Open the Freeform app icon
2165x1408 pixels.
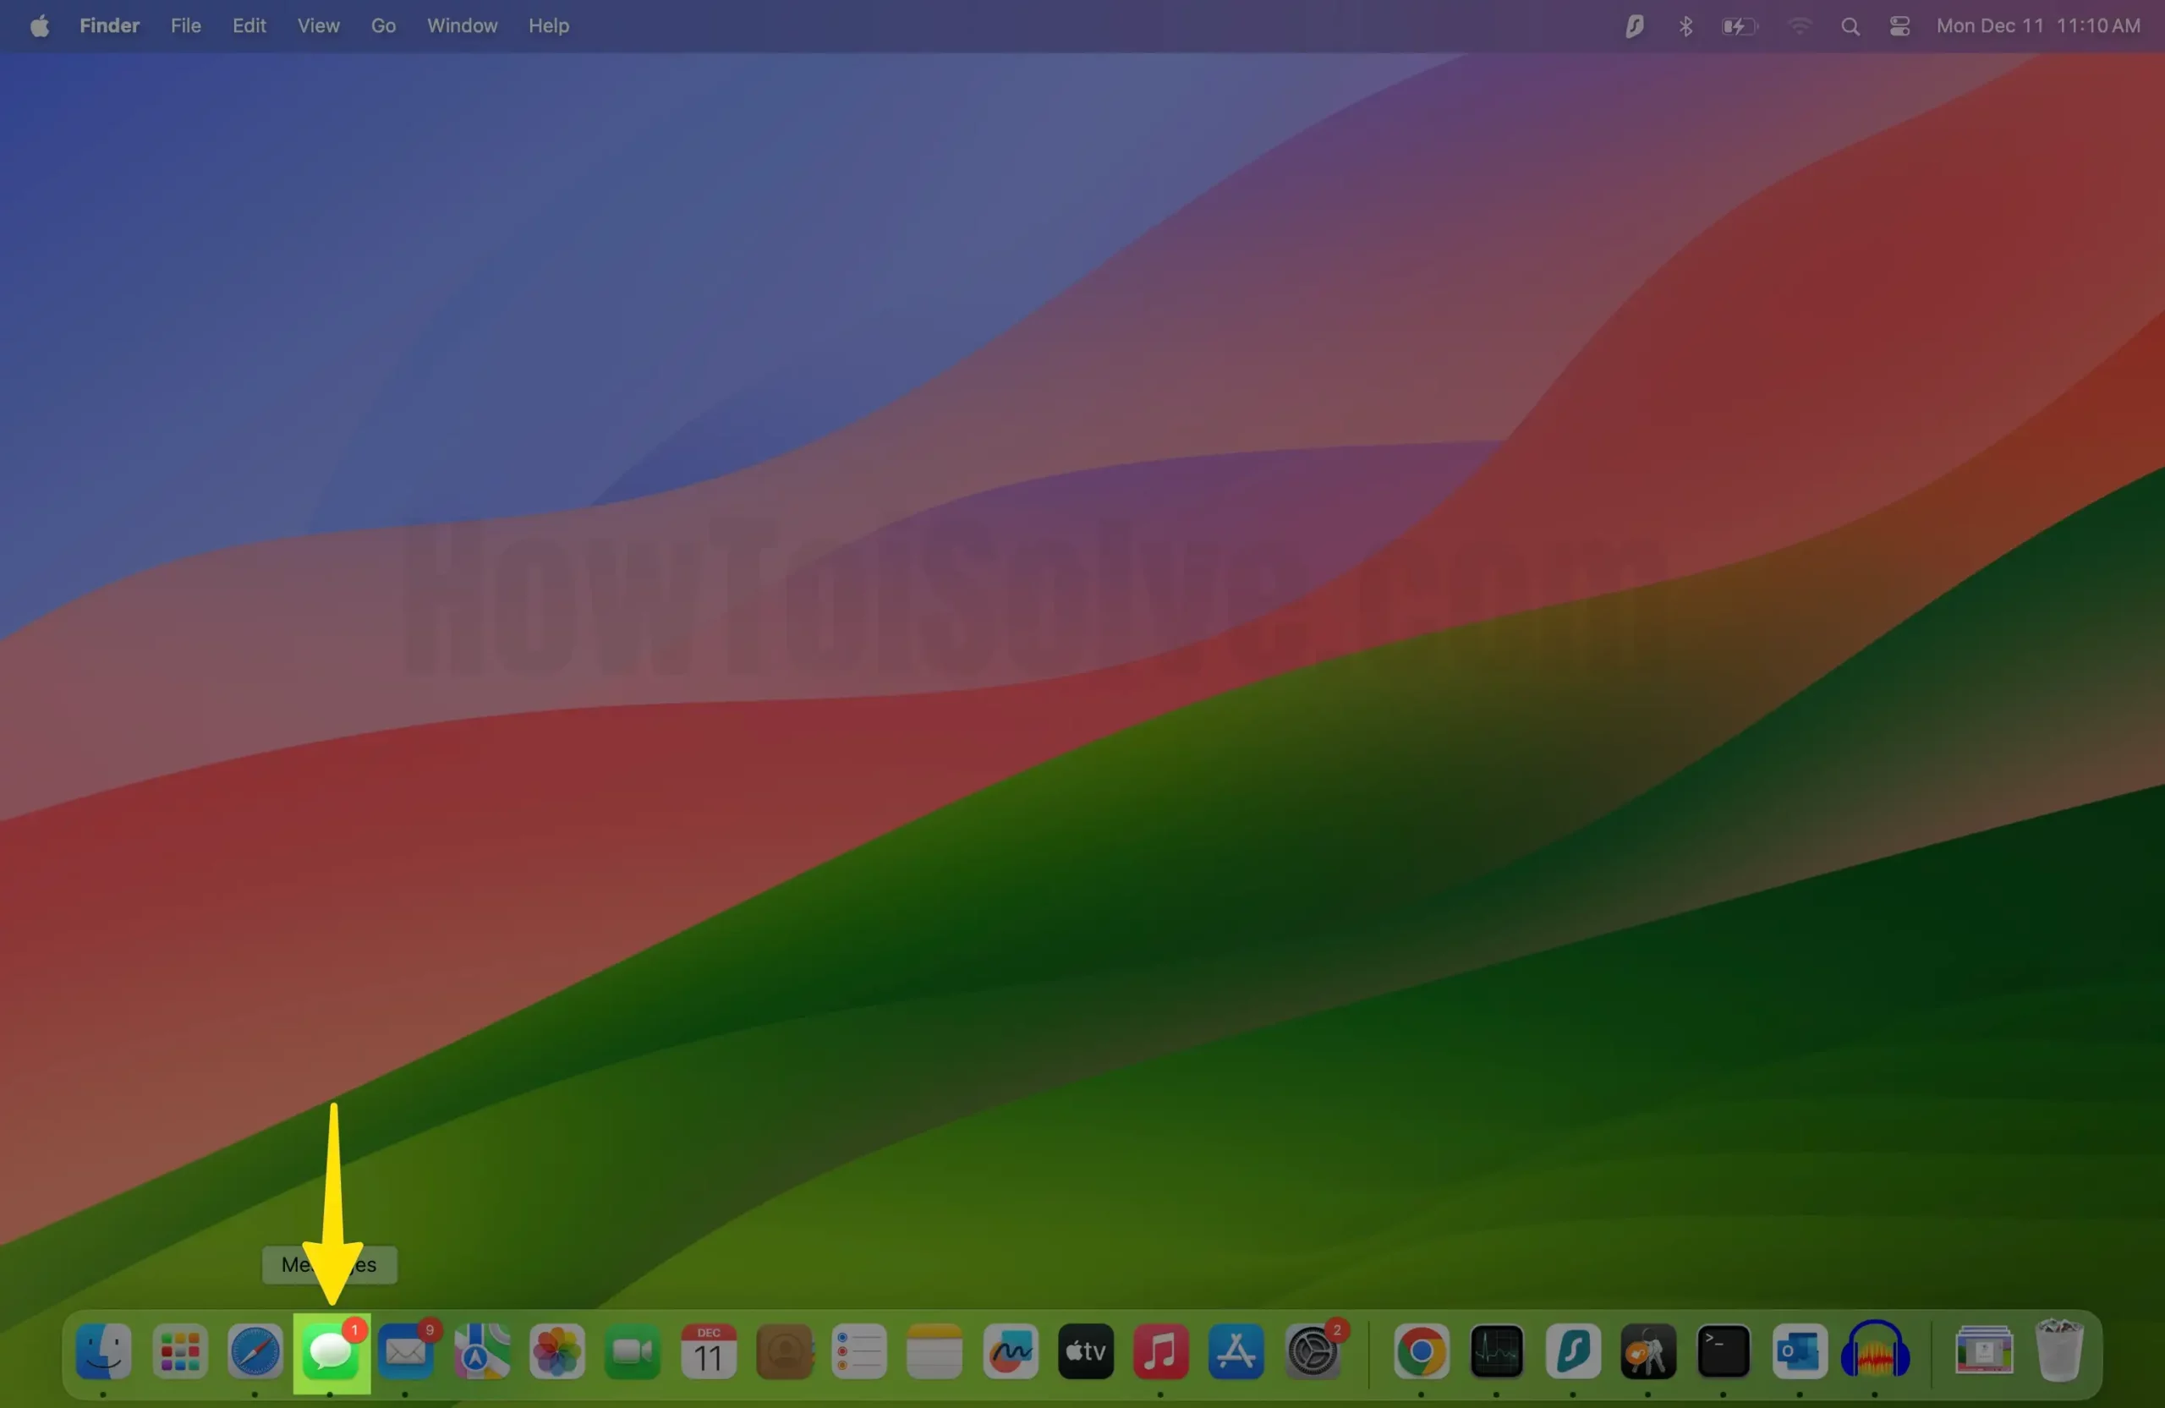1010,1351
